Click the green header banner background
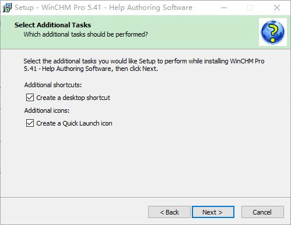This screenshot has width=291, height=225. (x=194, y=32)
